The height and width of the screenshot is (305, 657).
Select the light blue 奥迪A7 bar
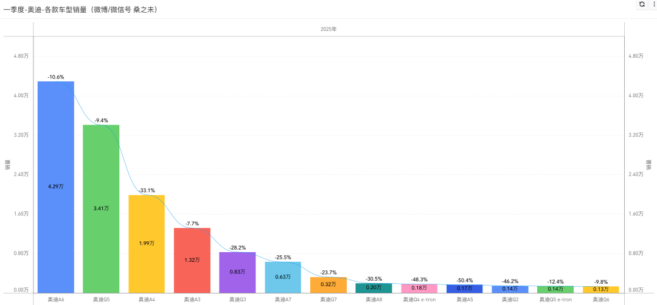coord(283,278)
